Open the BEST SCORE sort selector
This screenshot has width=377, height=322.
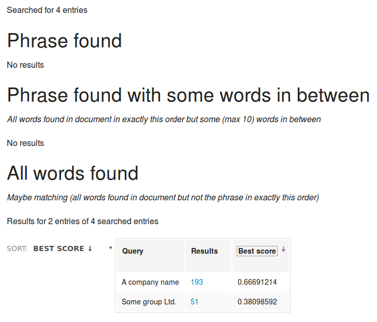[63, 248]
